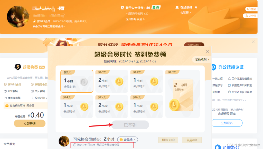Click 去管理 online devices link

186,13
